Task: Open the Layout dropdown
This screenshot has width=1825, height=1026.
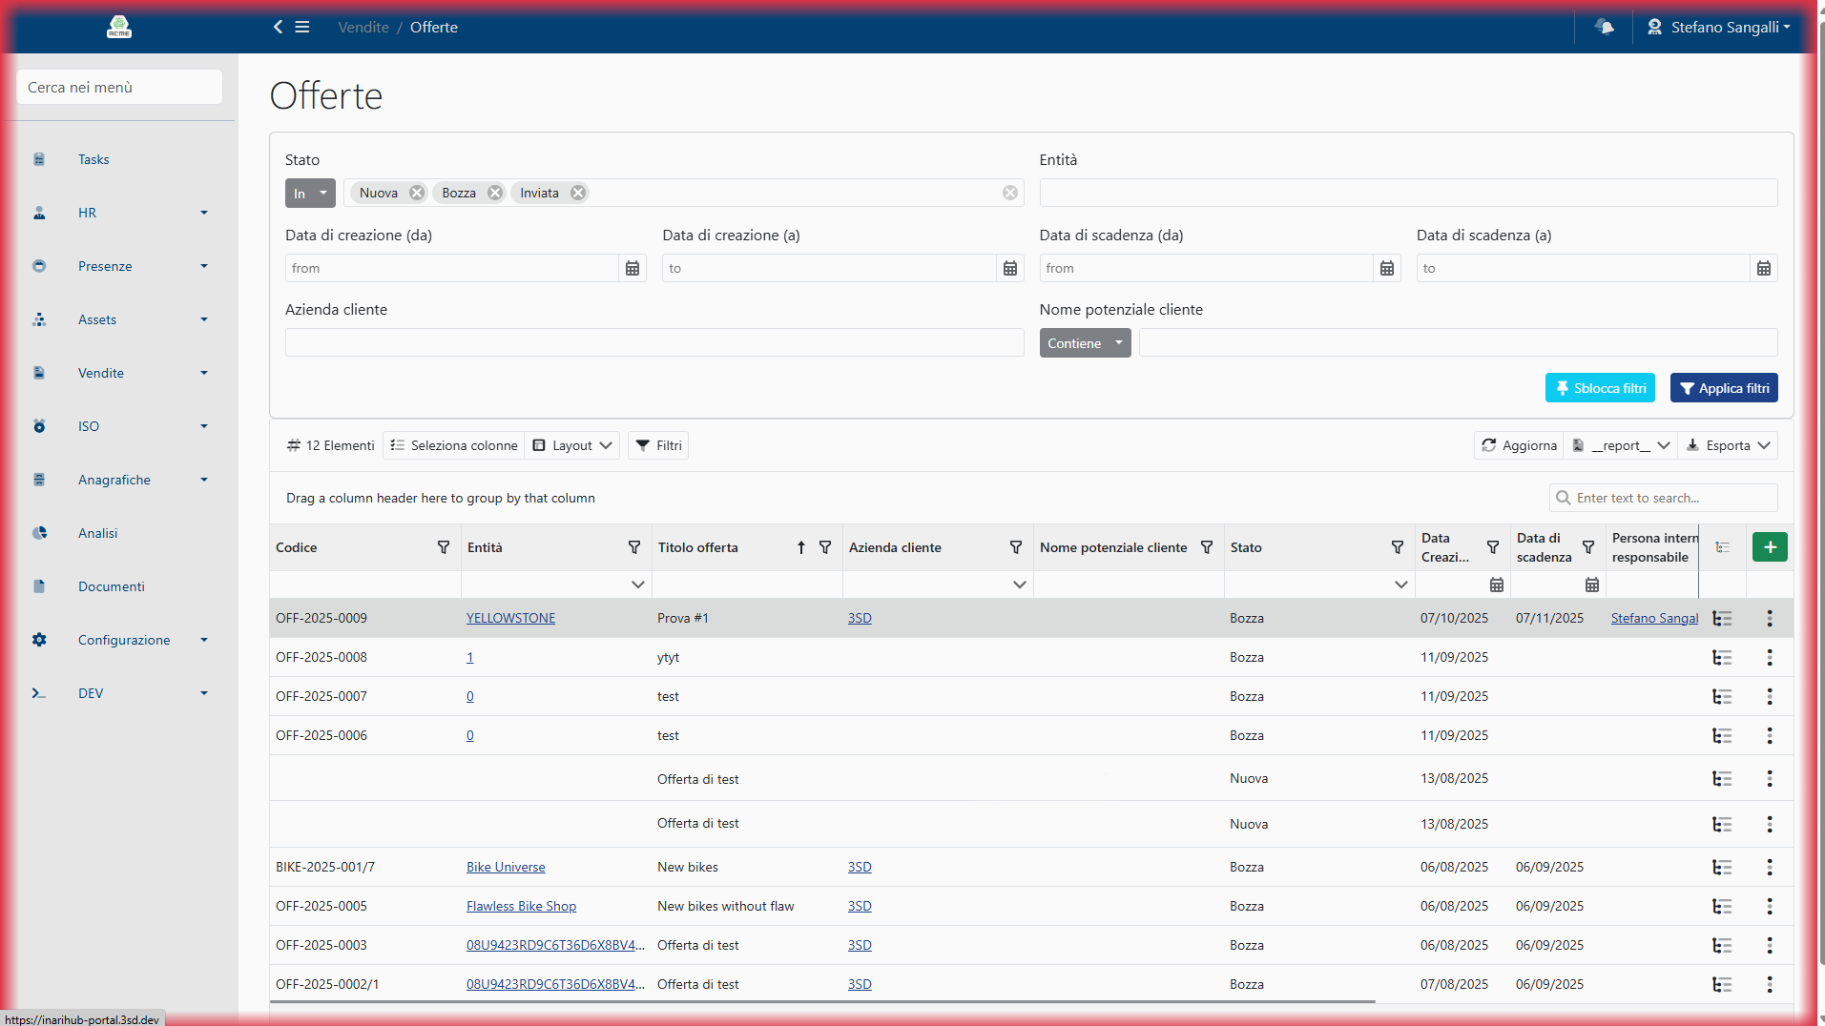Action: (x=572, y=445)
